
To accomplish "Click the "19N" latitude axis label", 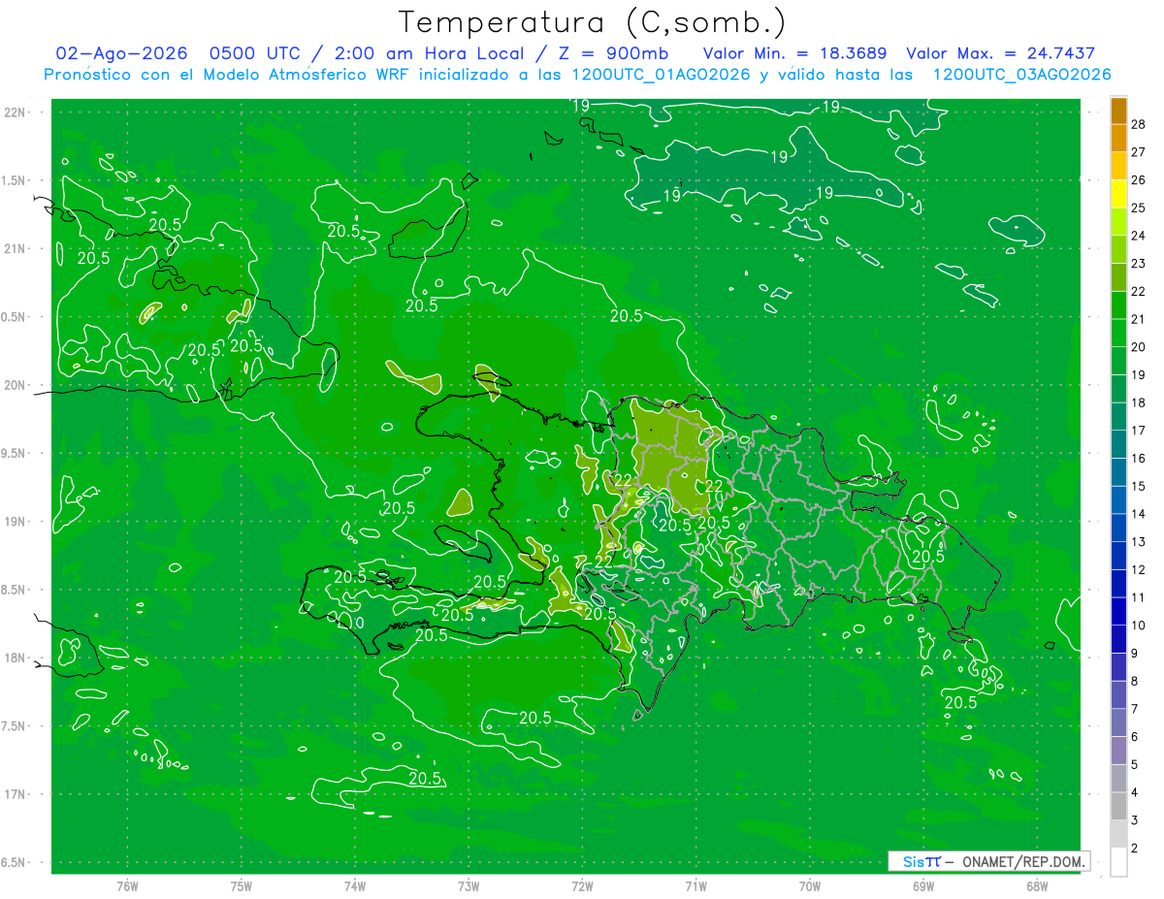I will pyautogui.click(x=16, y=522).
